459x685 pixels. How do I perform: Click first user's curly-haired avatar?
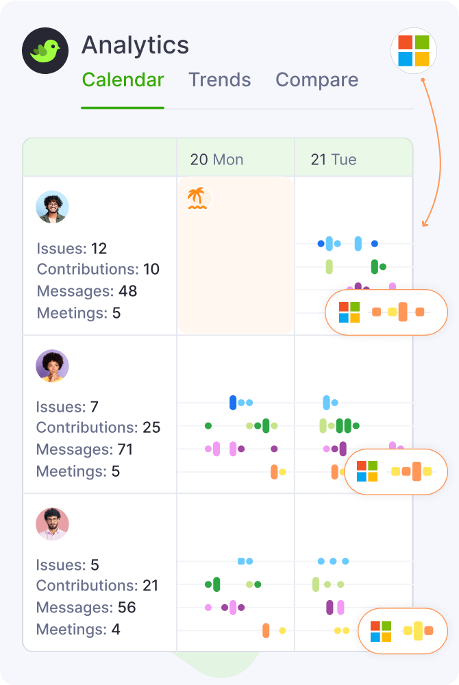coord(53,207)
